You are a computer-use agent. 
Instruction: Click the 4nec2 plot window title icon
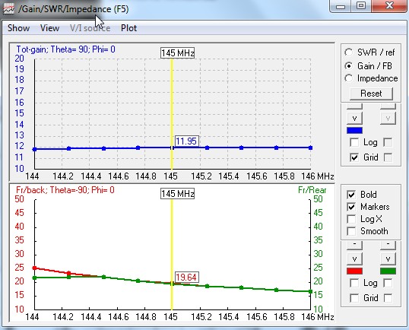click(x=8, y=9)
